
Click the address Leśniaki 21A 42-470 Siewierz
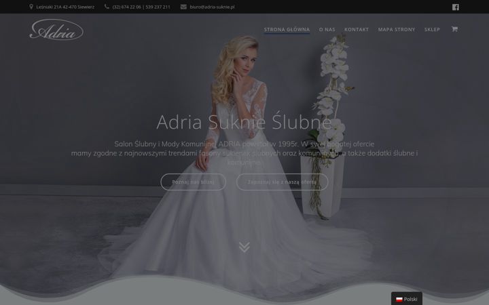tap(65, 7)
